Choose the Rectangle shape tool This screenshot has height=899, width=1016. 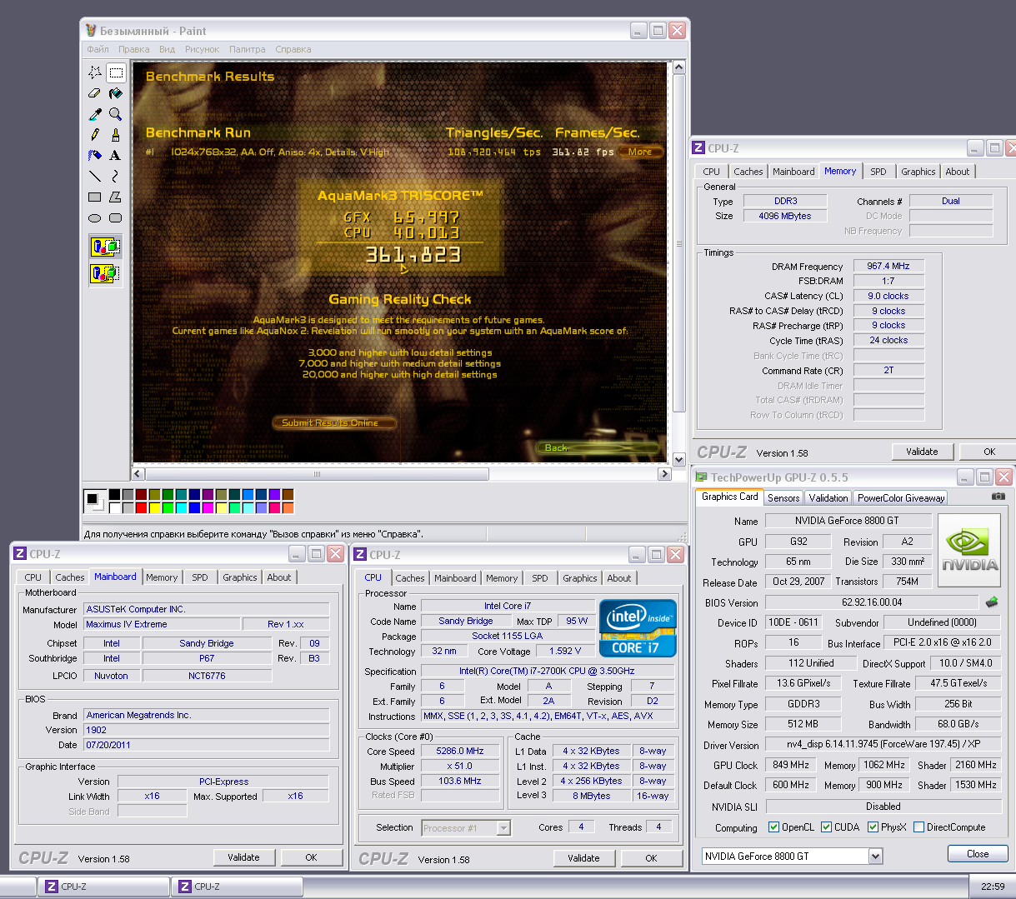(x=95, y=197)
